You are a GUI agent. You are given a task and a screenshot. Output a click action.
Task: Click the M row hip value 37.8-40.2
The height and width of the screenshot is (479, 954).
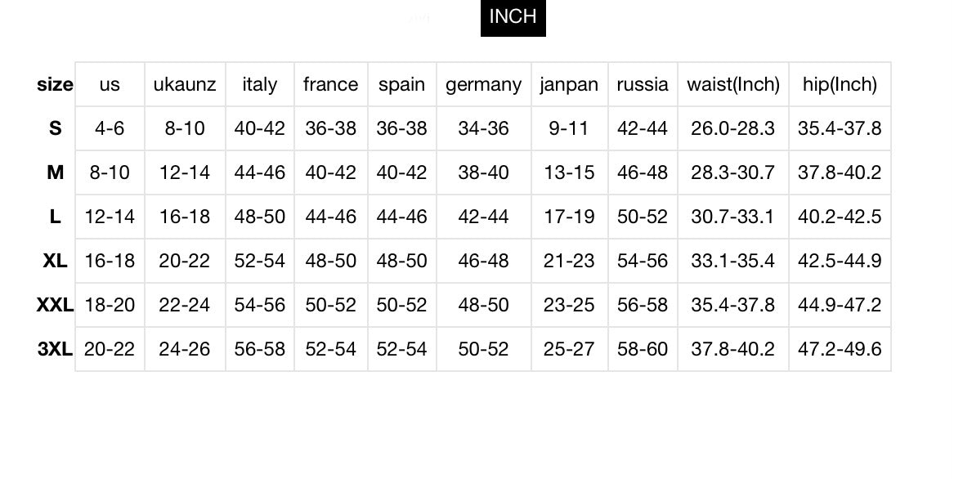(840, 172)
